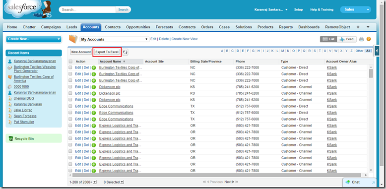Open Help & Training link
The image size is (386, 189).
tap(322, 9)
